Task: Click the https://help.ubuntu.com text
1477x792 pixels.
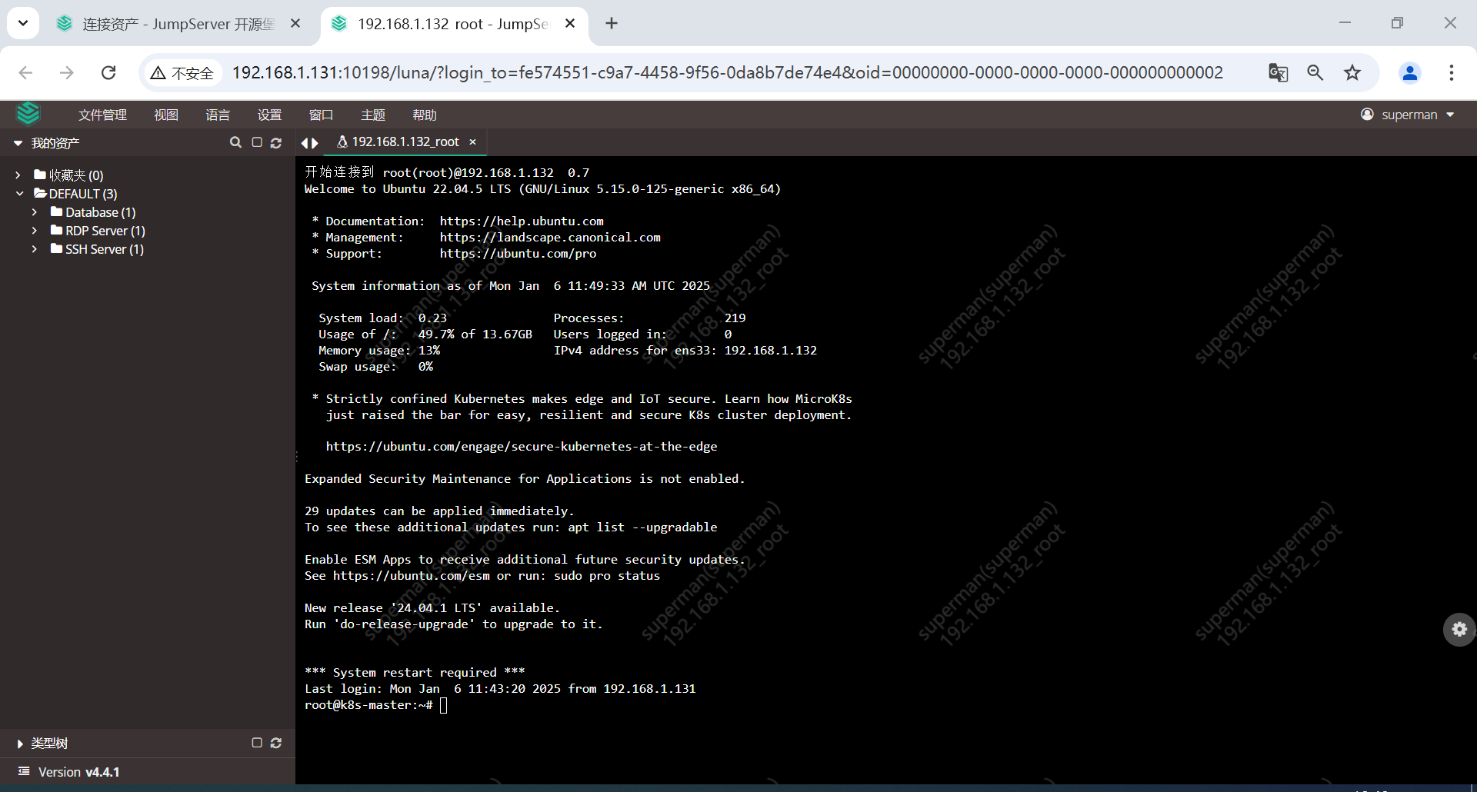Action: pos(522,221)
